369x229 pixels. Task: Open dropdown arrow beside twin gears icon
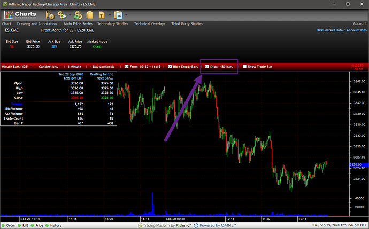click(70, 15)
